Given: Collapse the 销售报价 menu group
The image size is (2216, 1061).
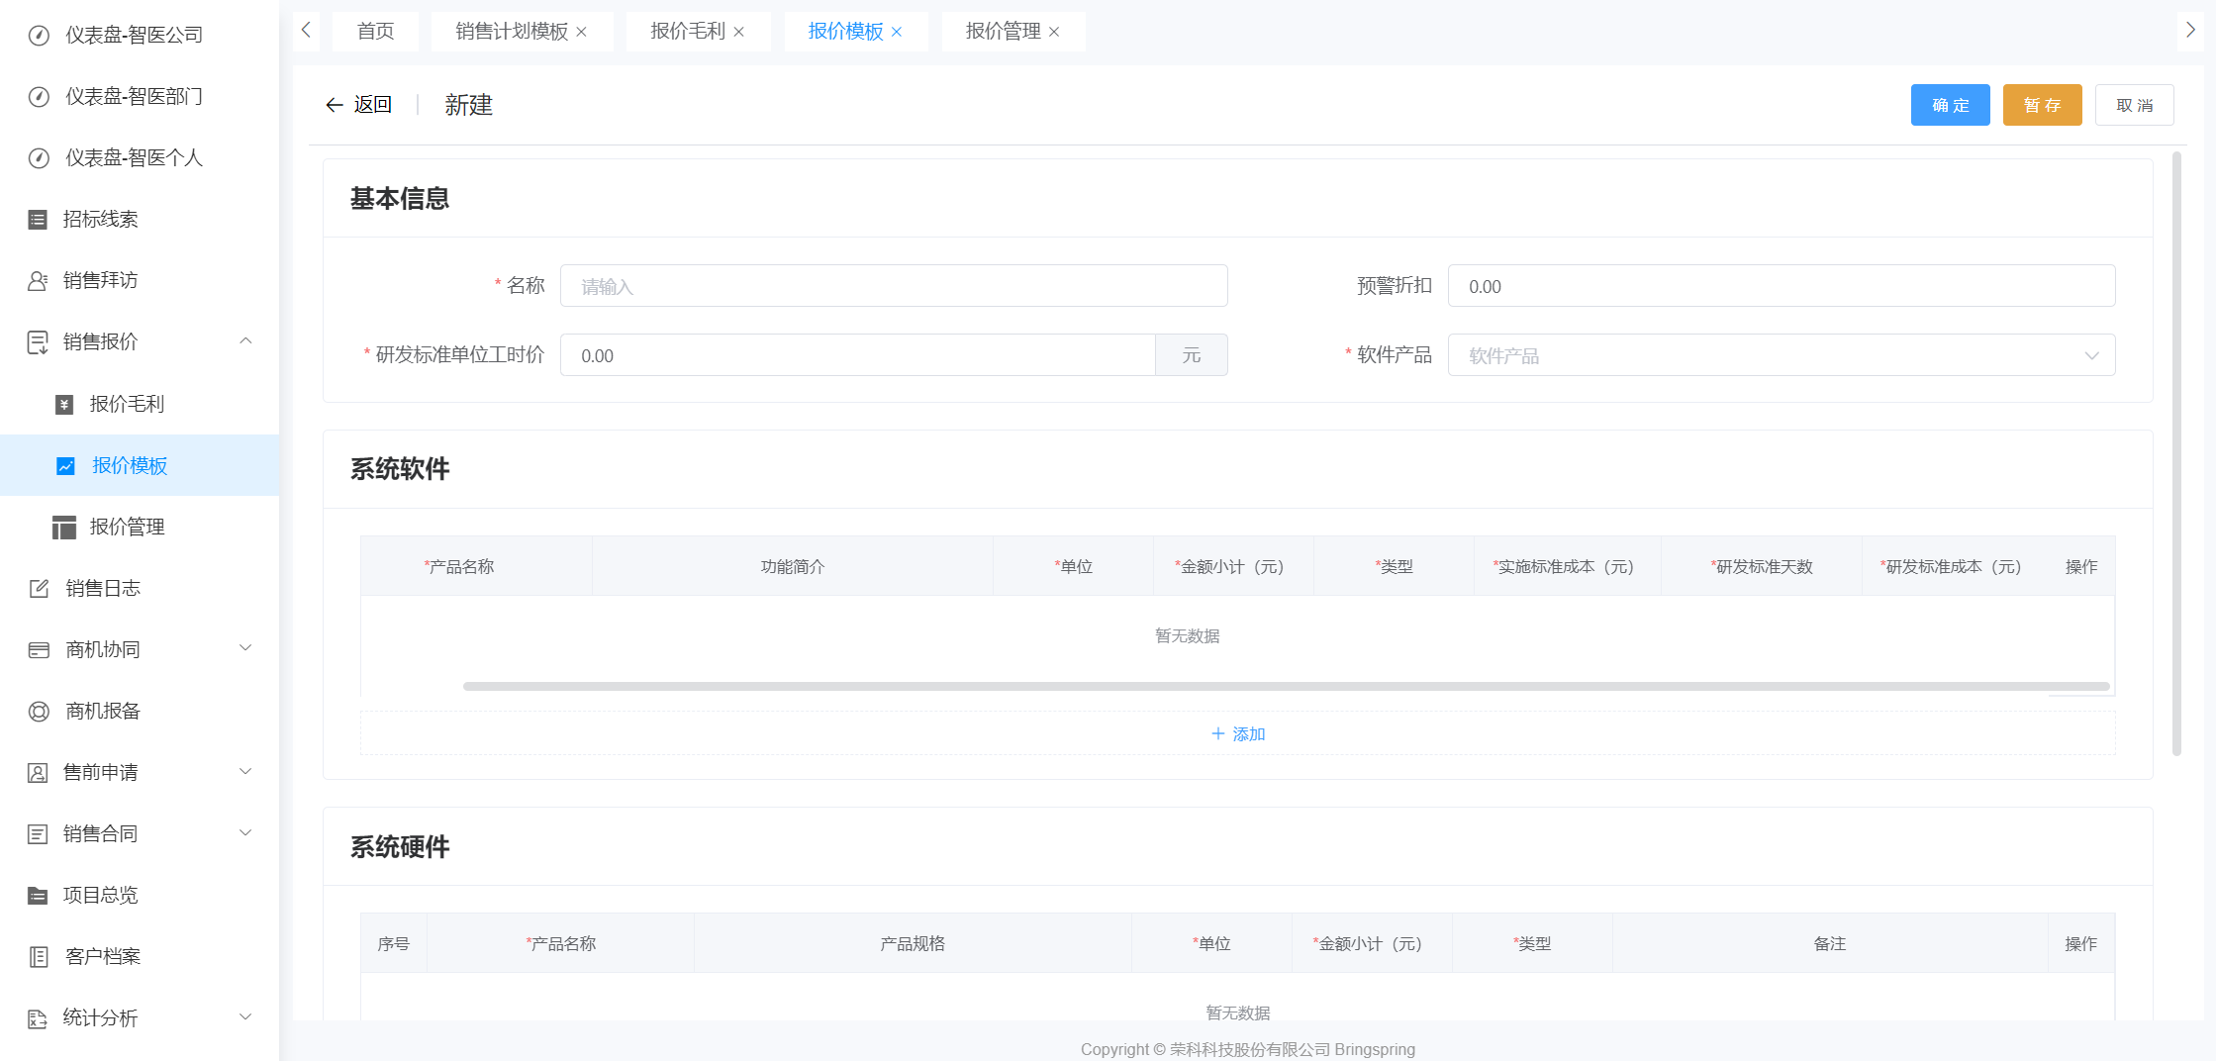Looking at the screenshot, I should click(x=245, y=341).
